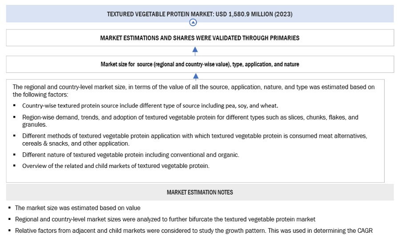Image resolution: width=398 pixels, height=243 pixels.
Task: Click the bullet marker beside the region-wise demand line
Action: [14, 117]
